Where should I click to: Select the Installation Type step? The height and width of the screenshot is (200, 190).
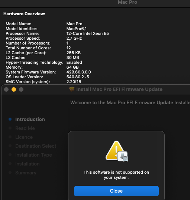[33, 155]
